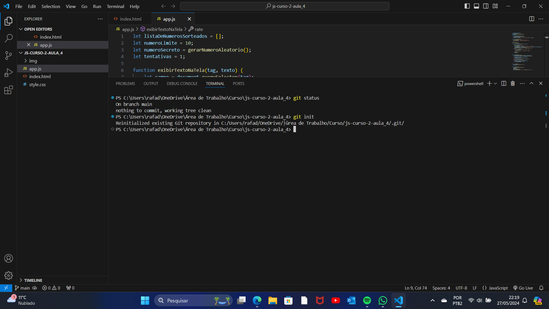Open Spotify from the taskbar
The width and height of the screenshot is (549, 309).
pos(367,300)
